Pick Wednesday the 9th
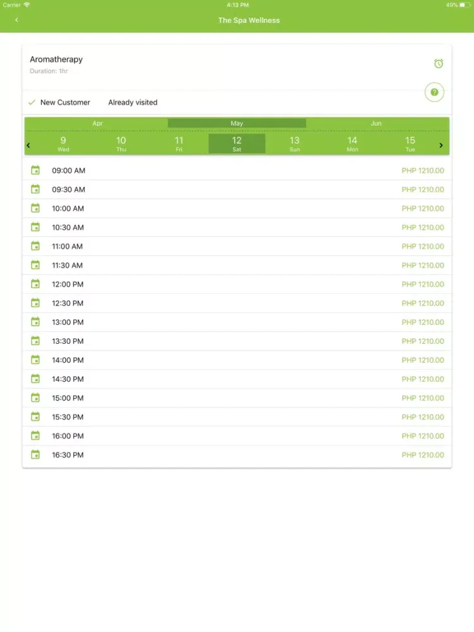The image size is (474, 632). tap(63, 144)
